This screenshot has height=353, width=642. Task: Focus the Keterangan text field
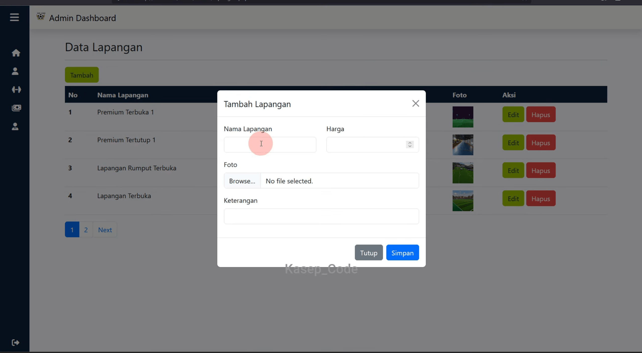321,216
